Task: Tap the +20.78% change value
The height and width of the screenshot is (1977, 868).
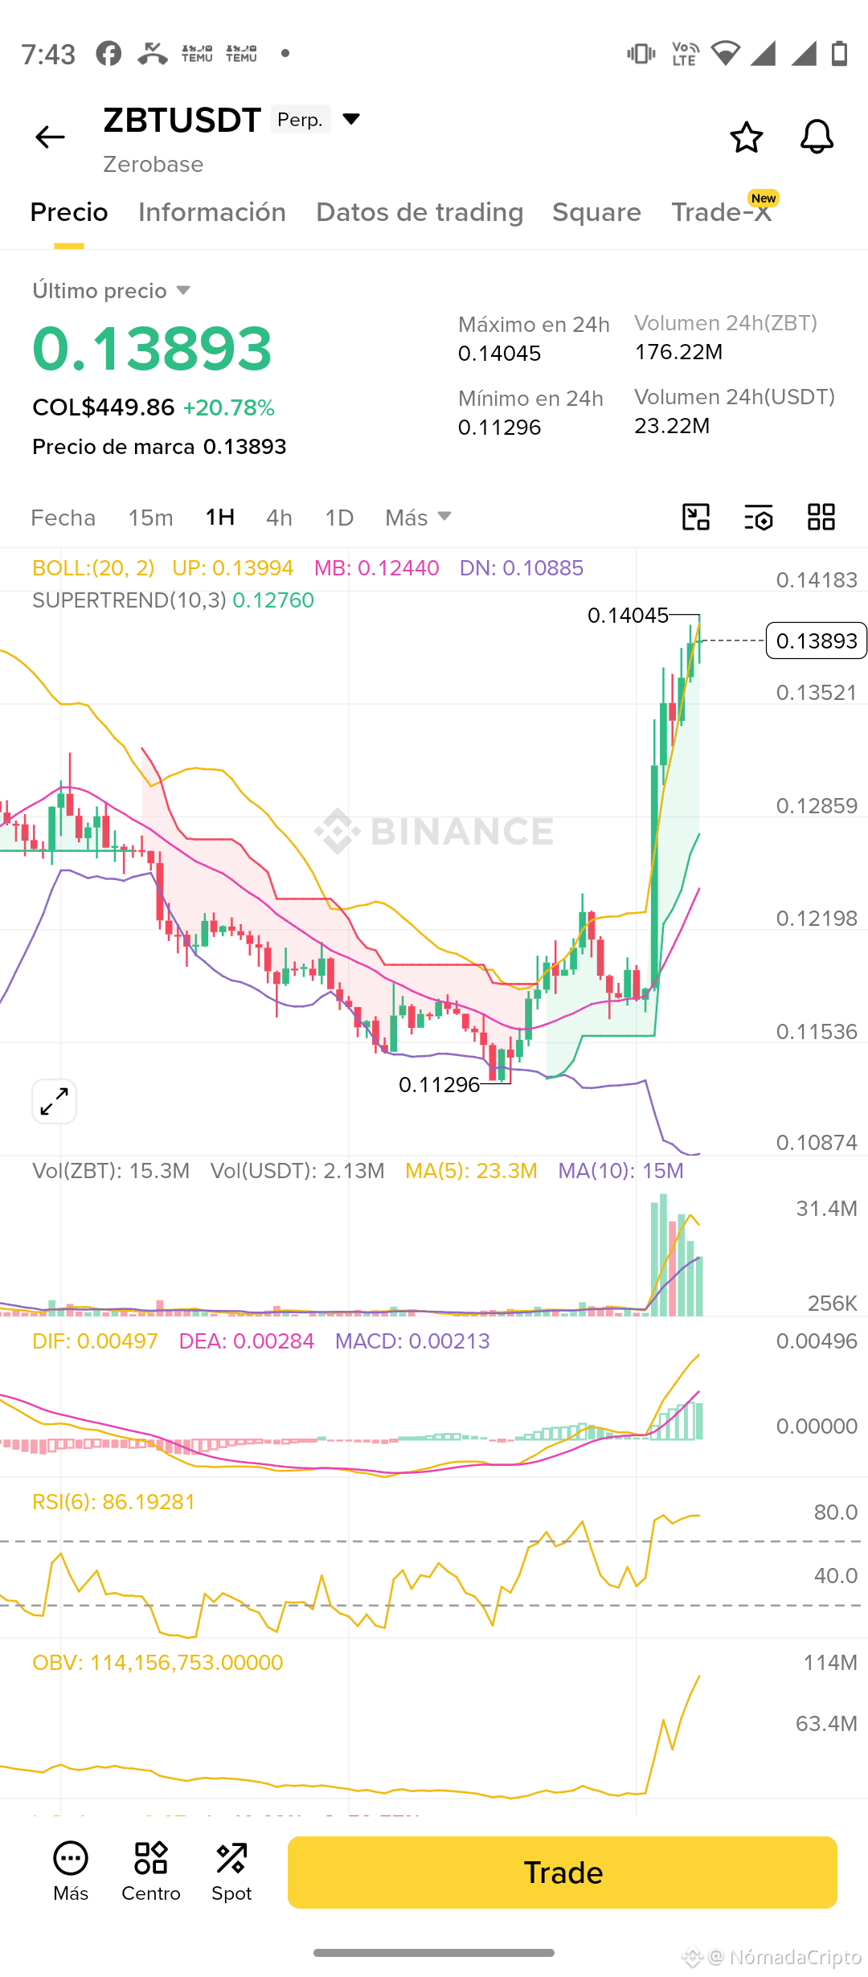Action: 229,408
